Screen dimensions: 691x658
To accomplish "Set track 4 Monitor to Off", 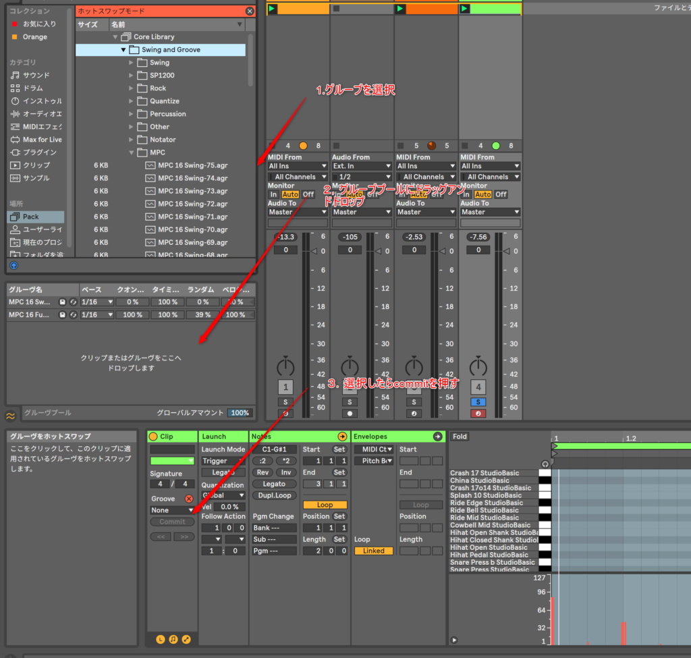I will click(501, 194).
